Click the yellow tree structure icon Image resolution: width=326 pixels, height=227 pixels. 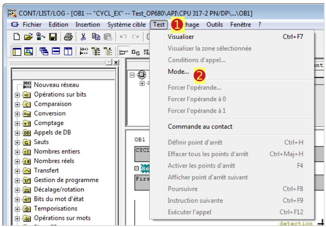pos(96,51)
